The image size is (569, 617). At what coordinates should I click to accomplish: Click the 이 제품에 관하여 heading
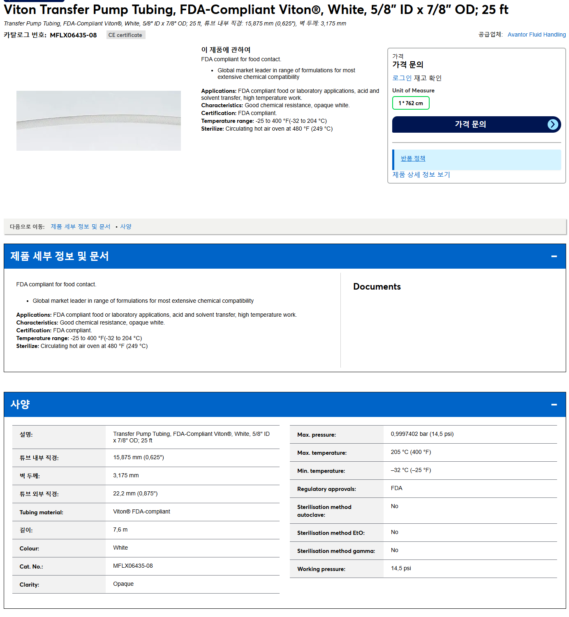click(x=226, y=50)
